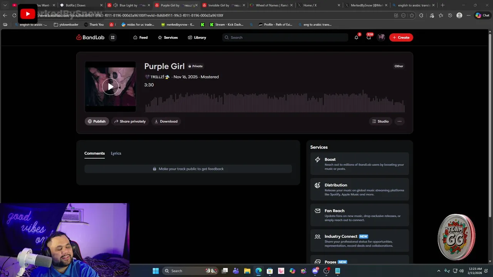The image size is (493, 277).
Task: Switch to the Lyrics tab
Action: [116, 153]
